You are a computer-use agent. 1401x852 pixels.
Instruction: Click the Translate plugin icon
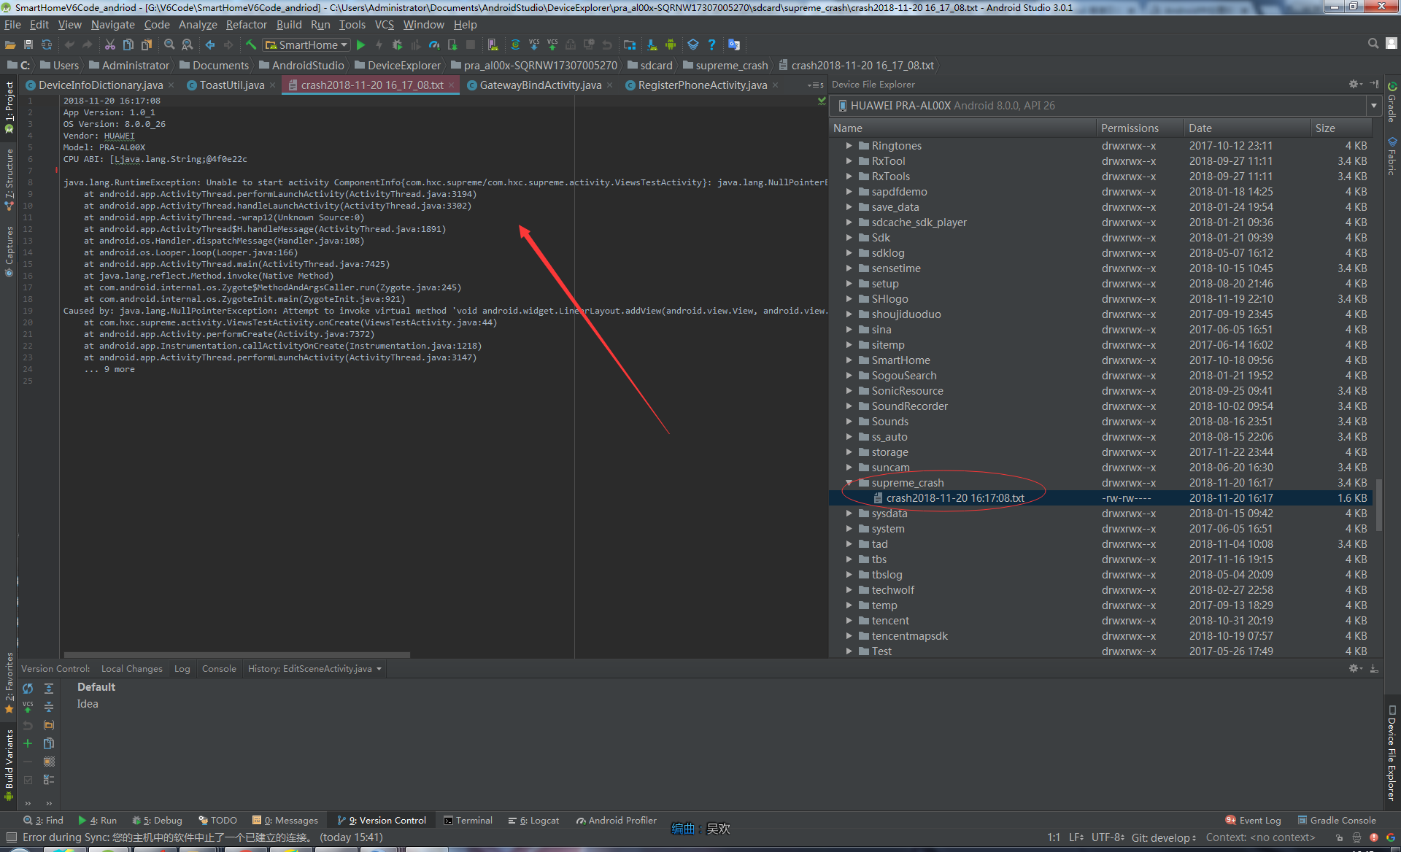[734, 45]
